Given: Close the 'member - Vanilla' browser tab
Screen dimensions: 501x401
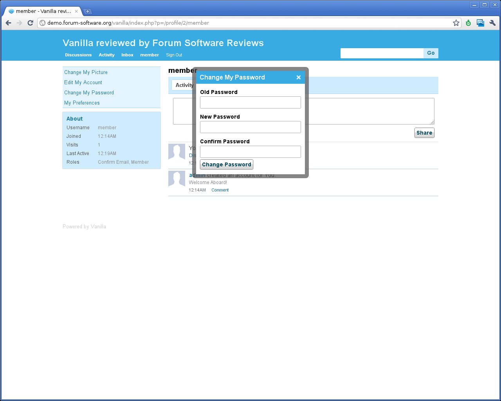Looking at the screenshot, I should (x=76, y=11).
